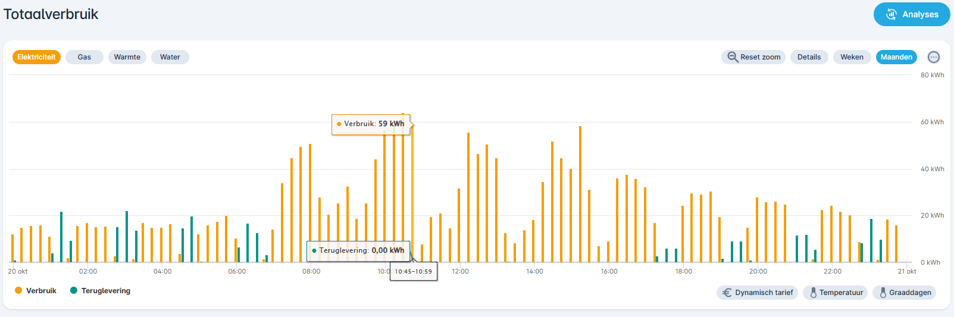The height and width of the screenshot is (317, 954).
Task: Switch to the Gas tab
Action: (x=85, y=57)
